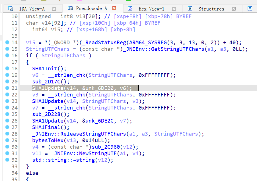This screenshot has width=257, height=181.
Task: Toggle breakpoint dot on line 16
Action: coord(7,55)
